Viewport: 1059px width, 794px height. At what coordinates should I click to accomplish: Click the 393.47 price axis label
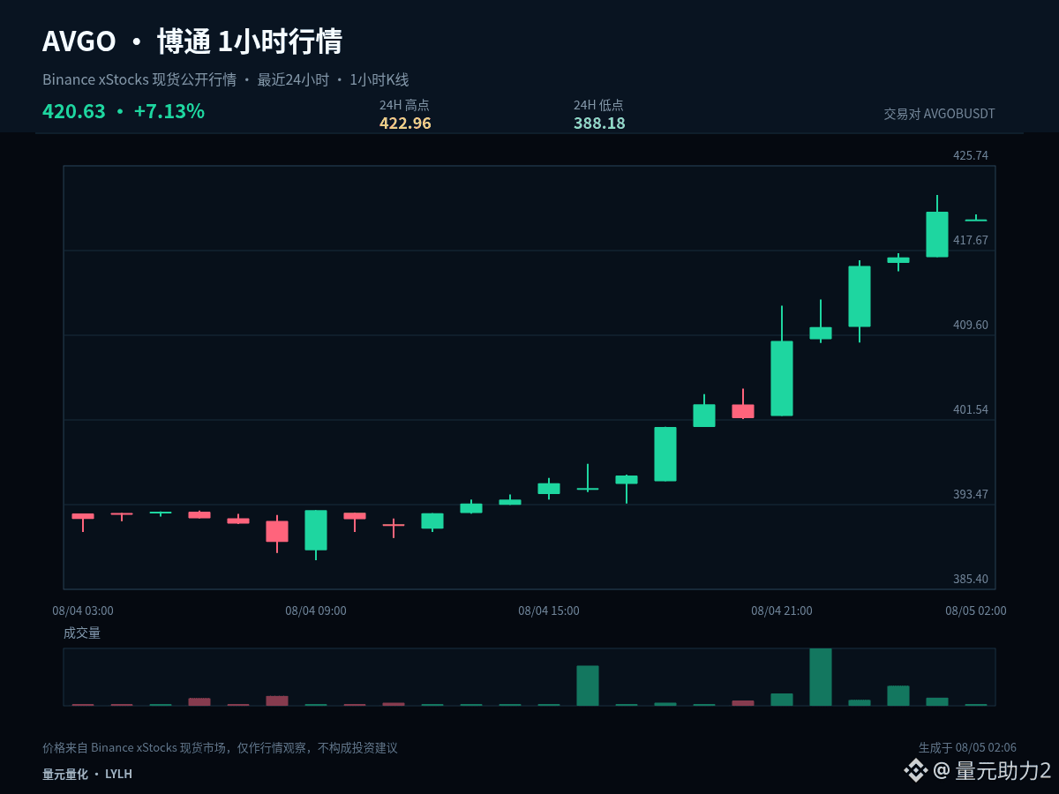pyautogui.click(x=971, y=494)
